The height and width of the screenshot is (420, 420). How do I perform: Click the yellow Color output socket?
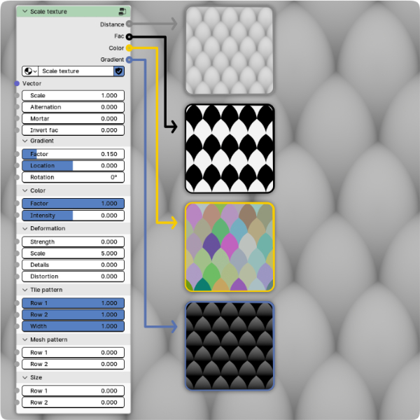click(x=129, y=48)
